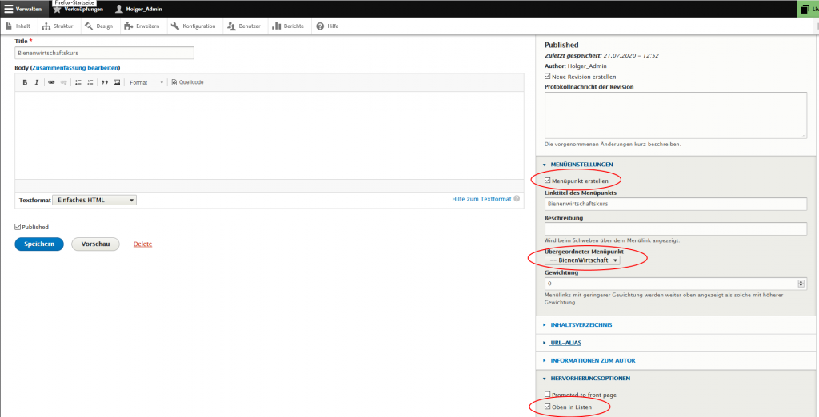Add a block quote via the toolbar
Image resolution: width=819 pixels, height=417 pixels.
point(105,82)
